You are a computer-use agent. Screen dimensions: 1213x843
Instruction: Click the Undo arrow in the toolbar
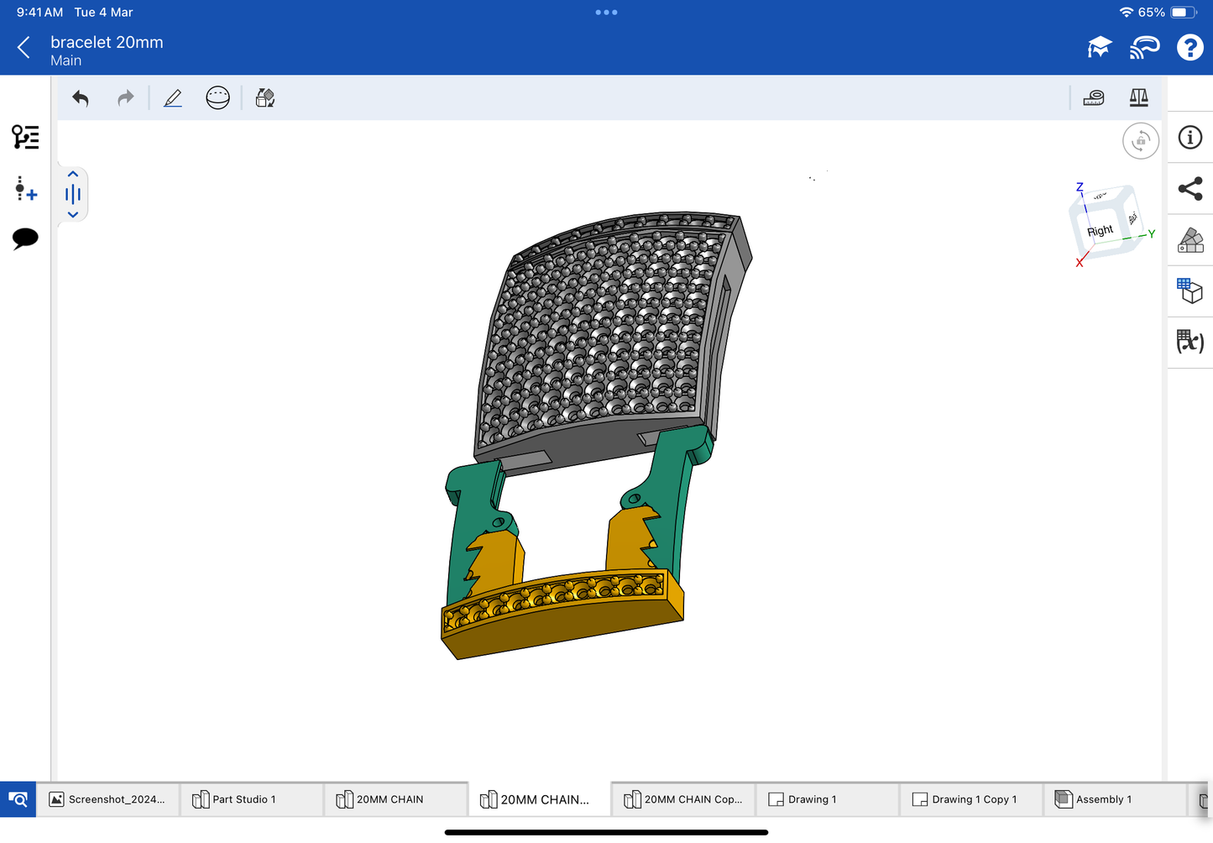[x=81, y=98]
